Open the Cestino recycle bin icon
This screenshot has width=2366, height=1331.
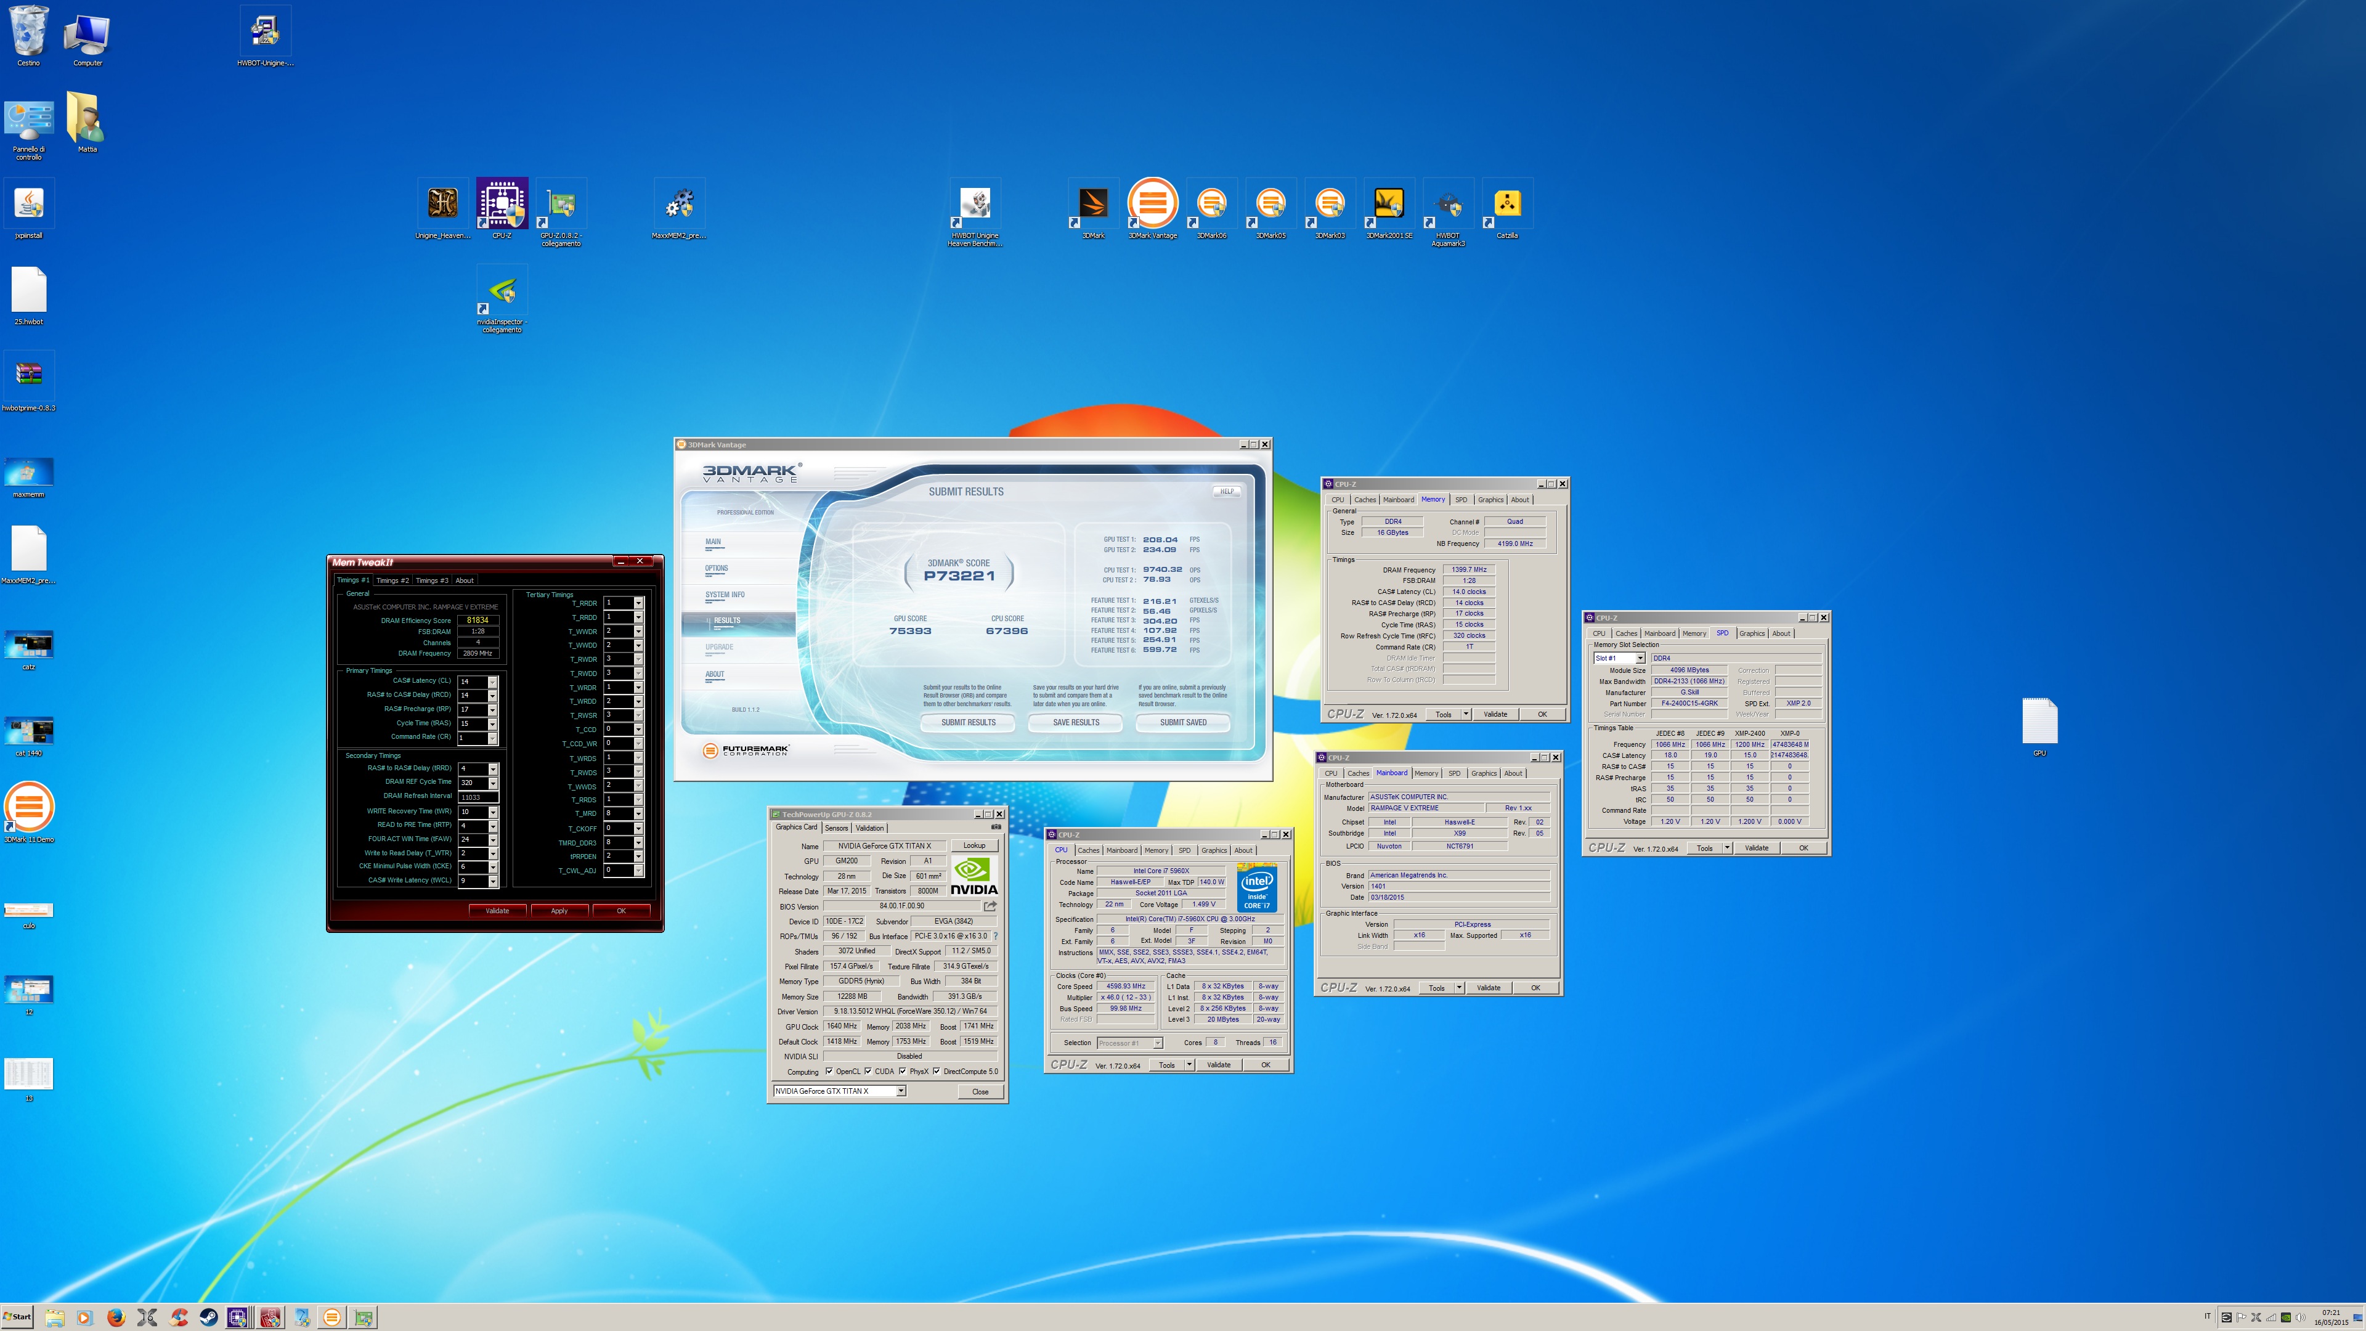(x=28, y=35)
